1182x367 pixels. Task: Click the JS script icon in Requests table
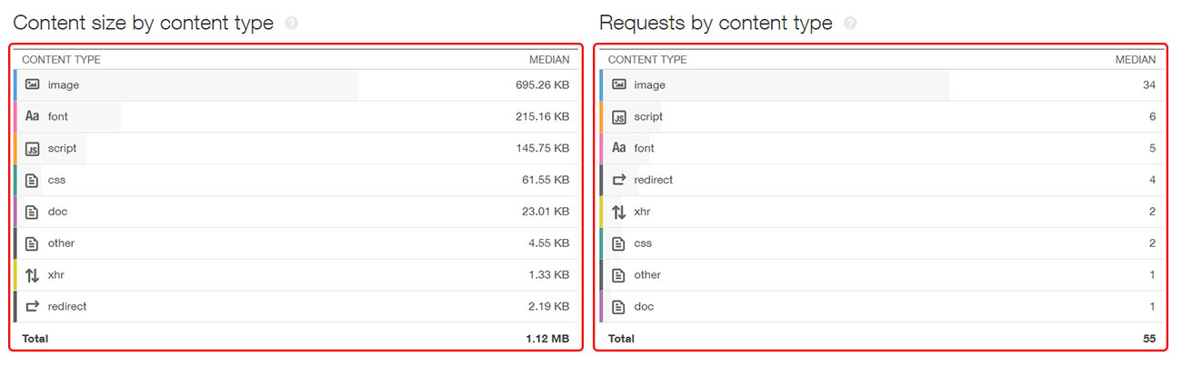pyautogui.click(x=618, y=116)
